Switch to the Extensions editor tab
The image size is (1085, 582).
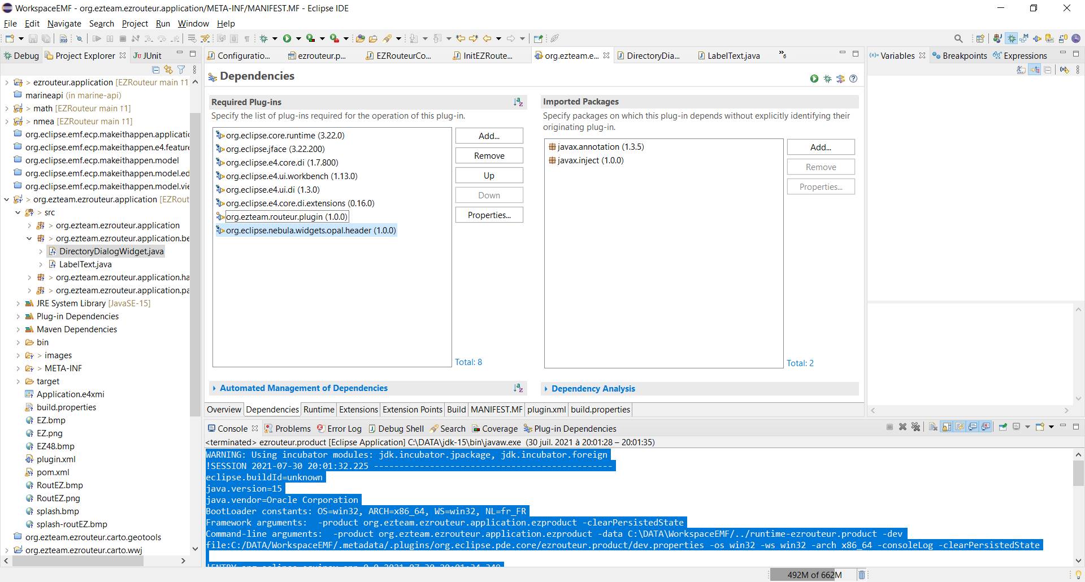coord(358,410)
